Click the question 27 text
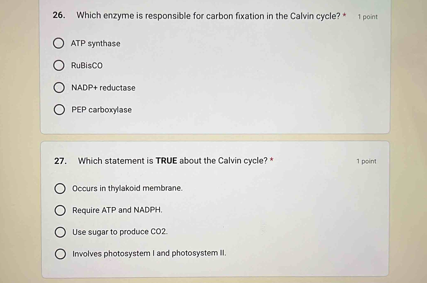 coord(171,161)
